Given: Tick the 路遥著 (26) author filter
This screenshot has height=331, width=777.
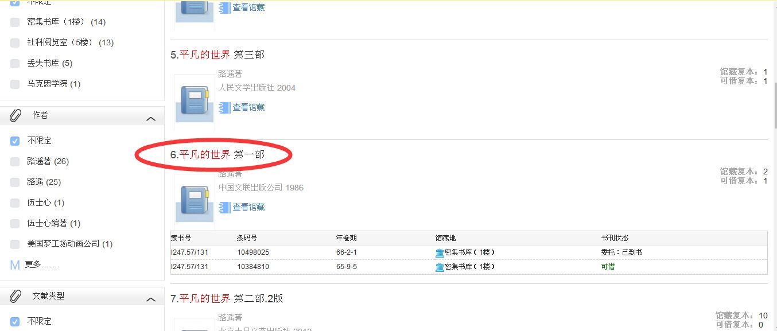Looking at the screenshot, I should (x=15, y=162).
